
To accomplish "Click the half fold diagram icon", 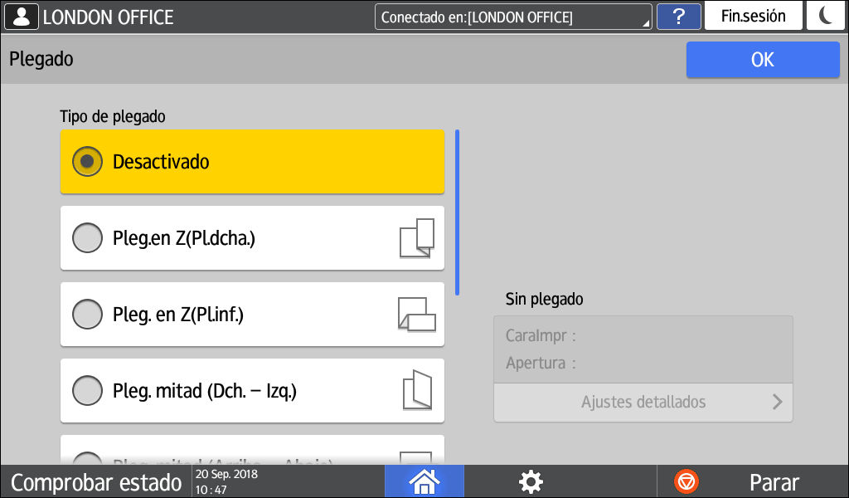I will coord(417,391).
